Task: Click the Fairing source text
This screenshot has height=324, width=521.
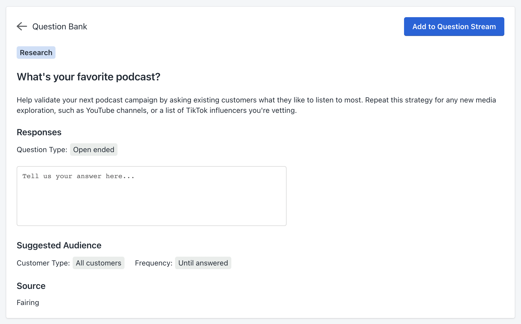Action: click(28, 303)
